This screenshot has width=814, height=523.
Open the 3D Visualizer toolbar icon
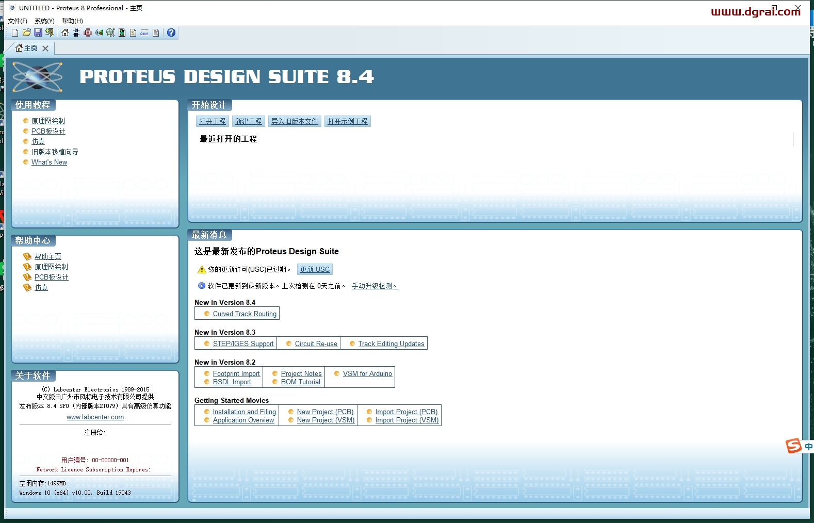coord(99,32)
